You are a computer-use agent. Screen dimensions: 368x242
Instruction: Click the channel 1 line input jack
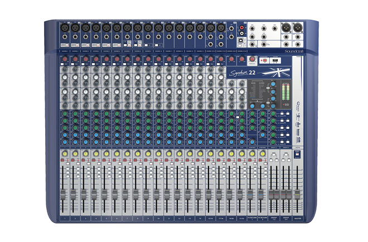point(65,37)
